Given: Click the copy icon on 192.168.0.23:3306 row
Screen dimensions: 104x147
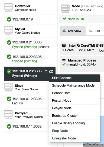Looking at the screenshot, I should tap(46, 71).
